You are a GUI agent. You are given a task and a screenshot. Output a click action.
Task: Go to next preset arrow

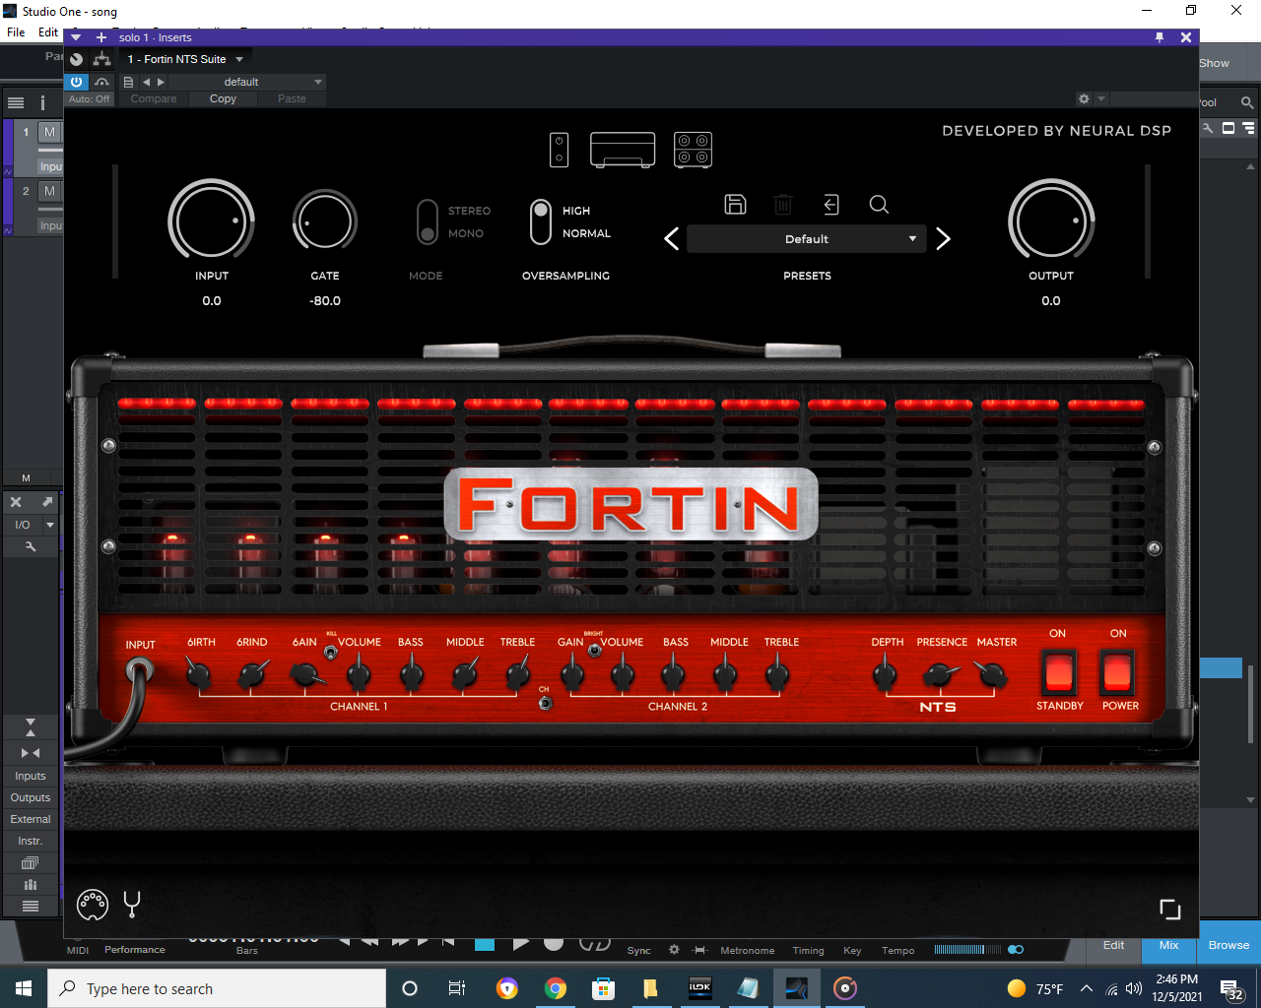pos(943,239)
